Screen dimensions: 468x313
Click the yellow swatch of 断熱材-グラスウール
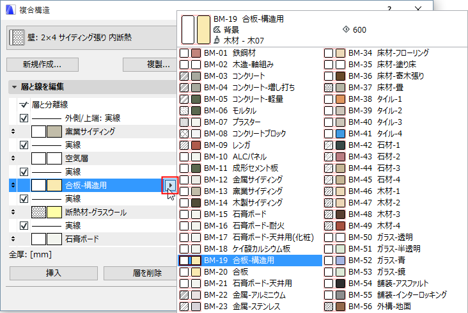(54, 213)
